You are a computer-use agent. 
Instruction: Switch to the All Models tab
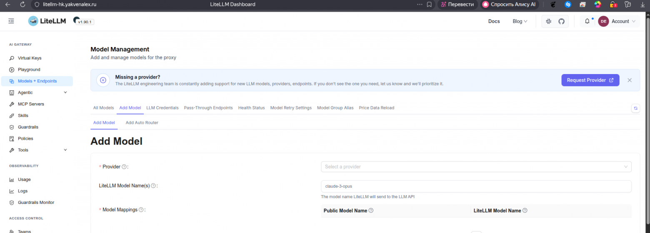click(x=103, y=108)
